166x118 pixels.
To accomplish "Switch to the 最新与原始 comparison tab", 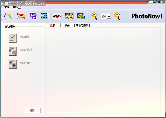I will (82, 25).
